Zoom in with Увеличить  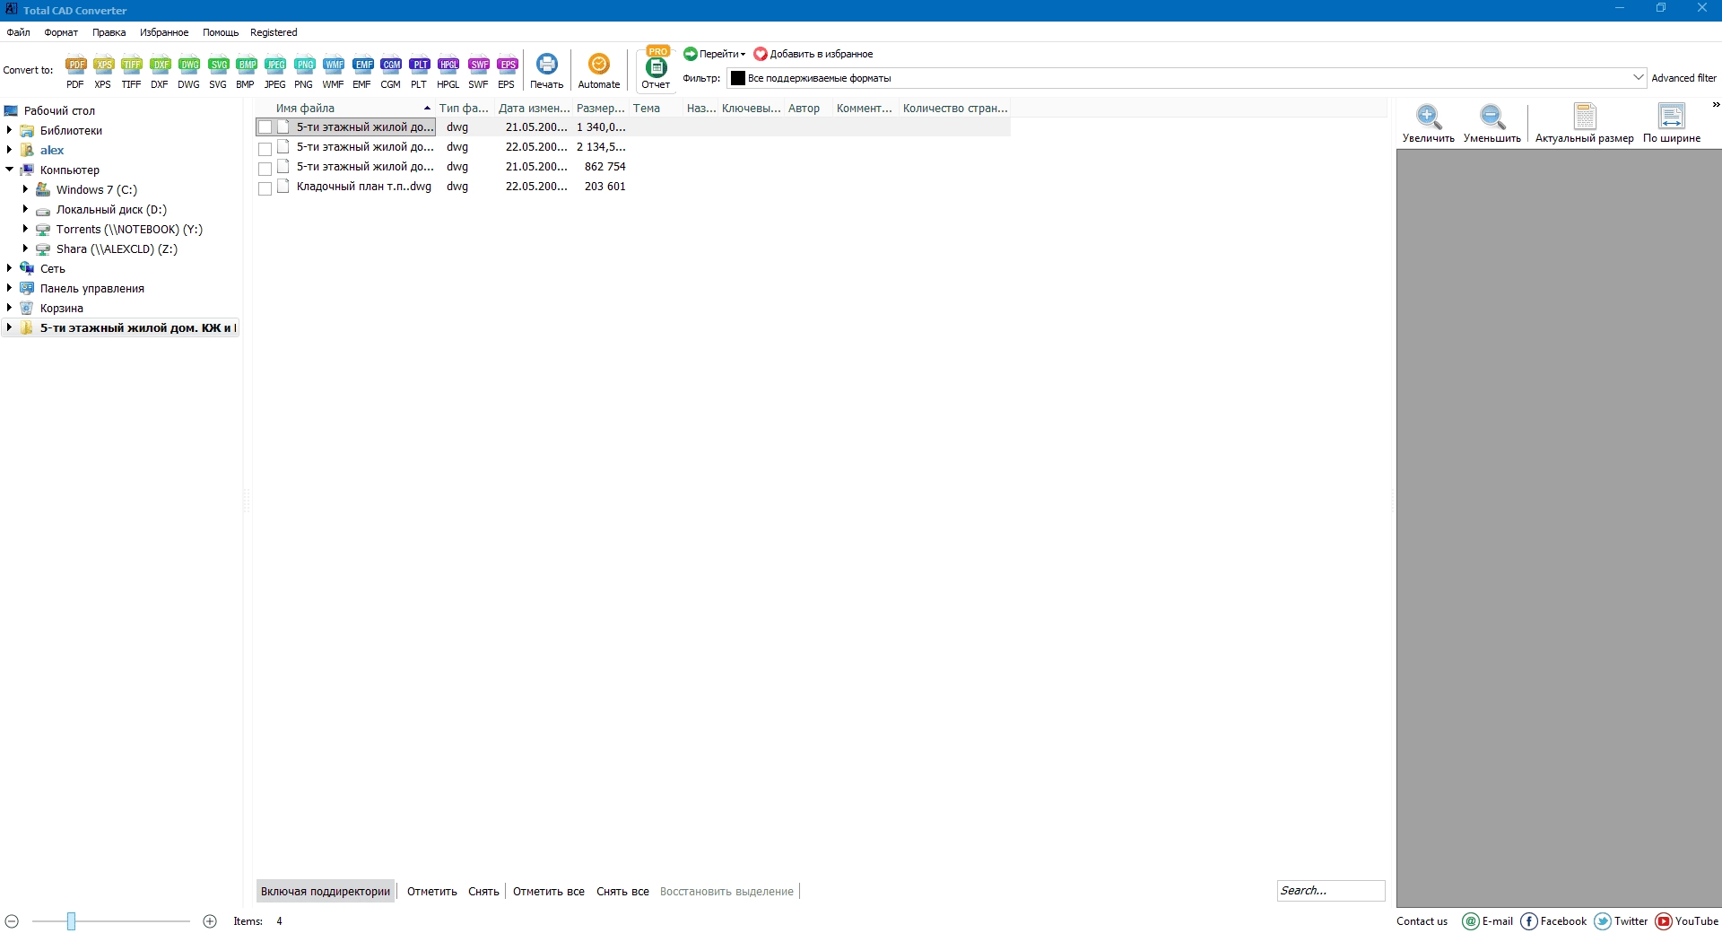1429,124
